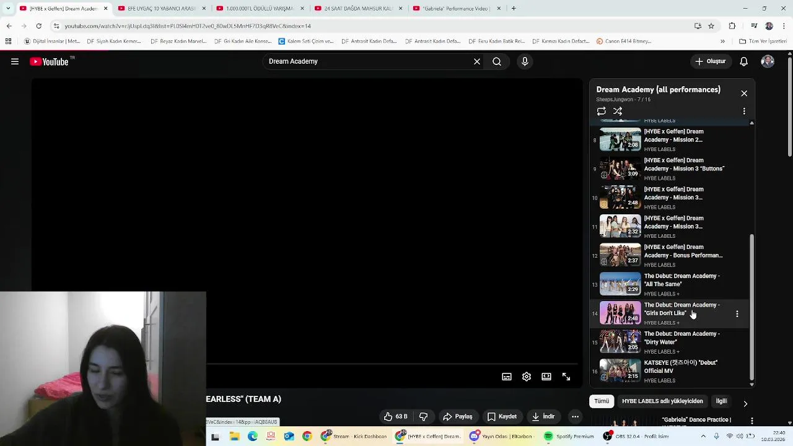Screen dimensions: 793x446
Task: Go back in browser history
Action: point(9,26)
